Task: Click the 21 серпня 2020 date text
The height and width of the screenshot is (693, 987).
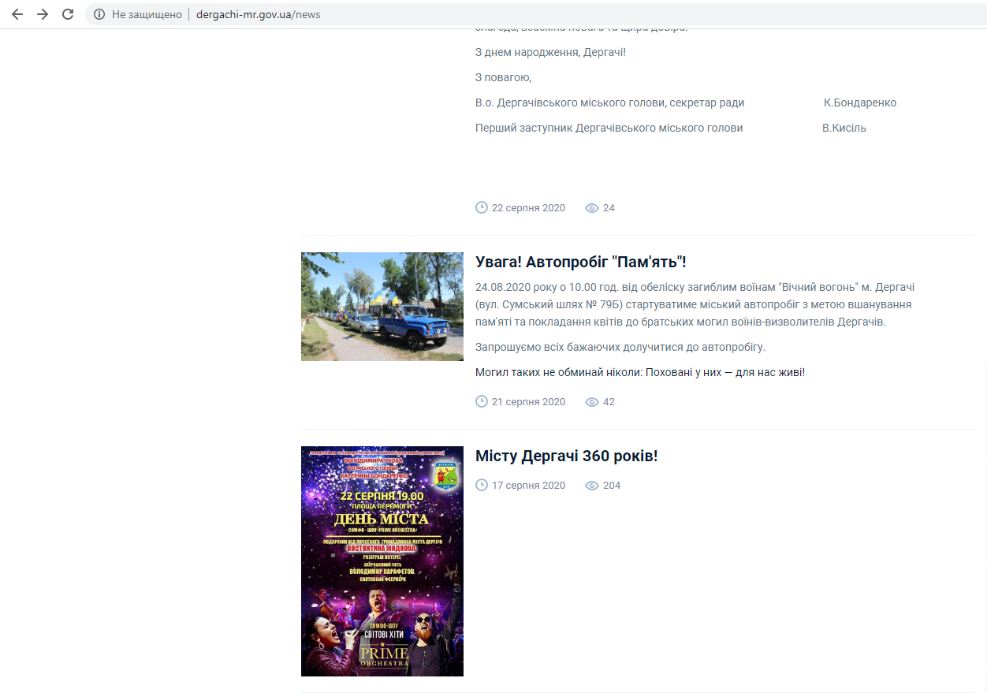Action: (x=528, y=402)
